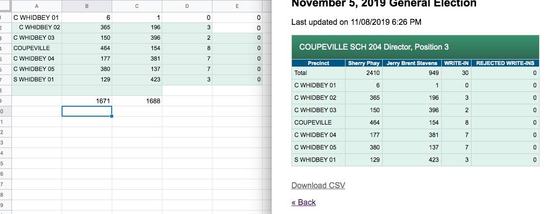Click the Download CSV link
This screenshot has height=214, width=550.
[x=318, y=186]
